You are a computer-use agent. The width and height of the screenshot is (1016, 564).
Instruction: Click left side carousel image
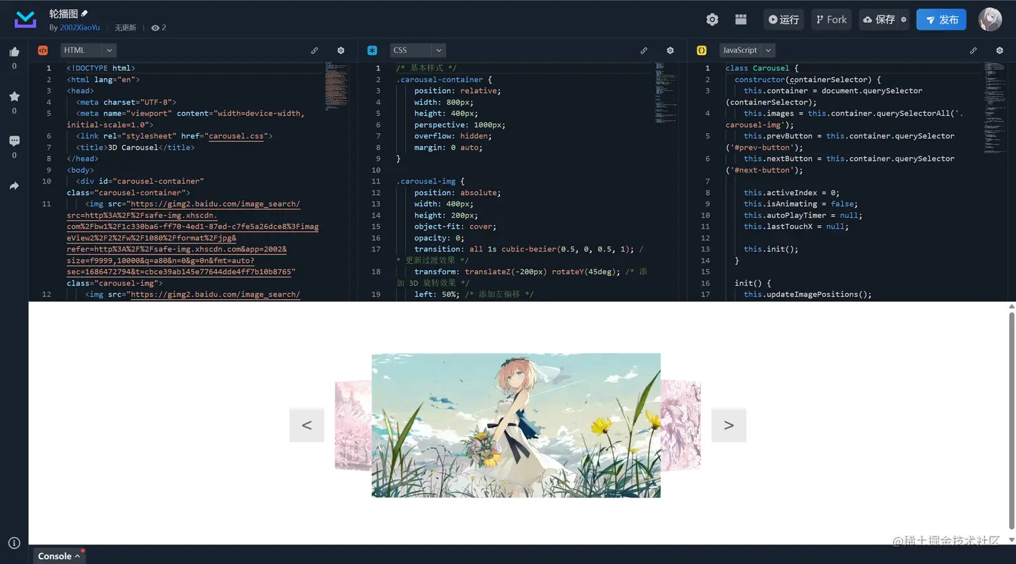pyautogui.click(x=353, y=426)
